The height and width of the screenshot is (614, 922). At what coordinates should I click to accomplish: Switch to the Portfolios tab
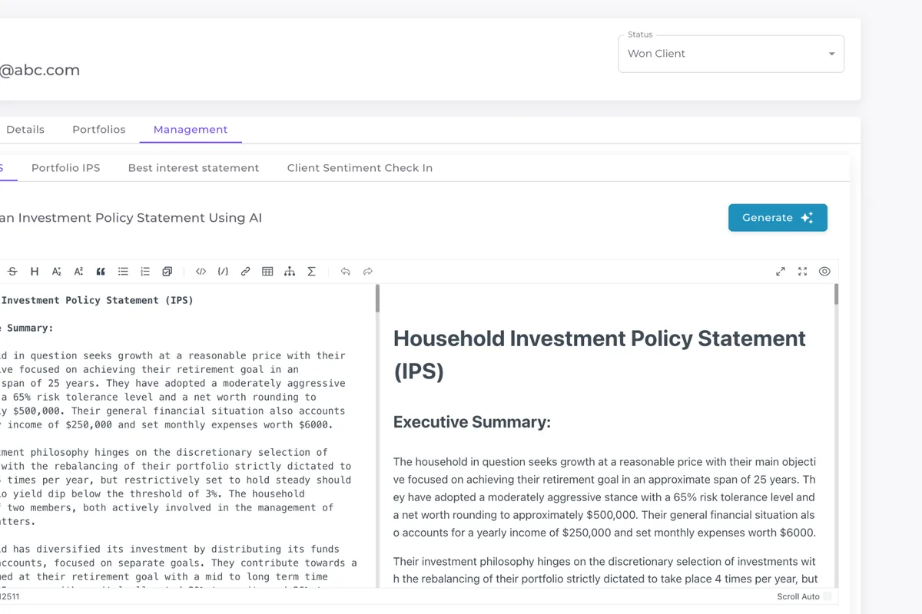click(98, 130)
